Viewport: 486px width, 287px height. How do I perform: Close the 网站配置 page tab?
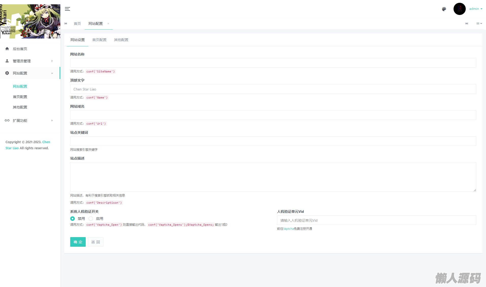coord(108,24)
